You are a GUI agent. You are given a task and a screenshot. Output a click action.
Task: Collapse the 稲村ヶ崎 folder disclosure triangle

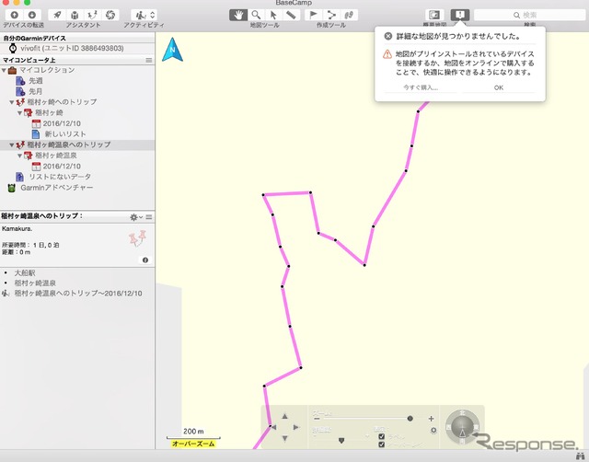coord(19,112)
